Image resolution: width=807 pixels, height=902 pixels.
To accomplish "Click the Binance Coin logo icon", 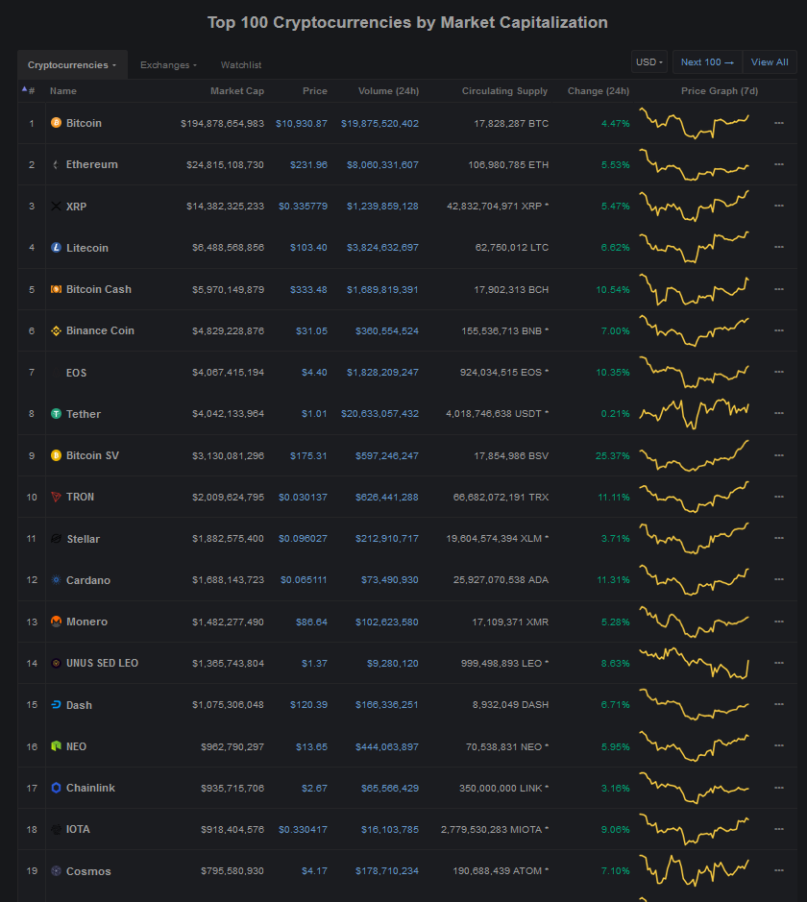I will pyautogui.click(x=56, y=330).
